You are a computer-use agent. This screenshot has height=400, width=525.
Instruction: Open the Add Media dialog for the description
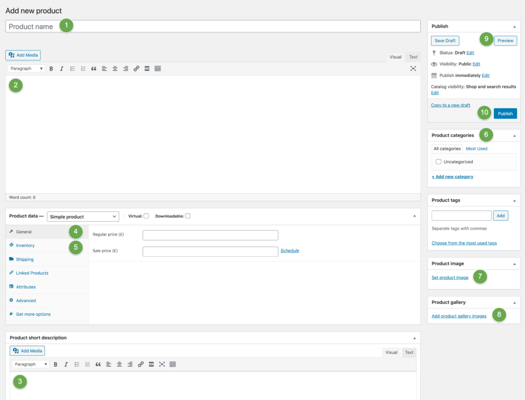coord(23,55)
